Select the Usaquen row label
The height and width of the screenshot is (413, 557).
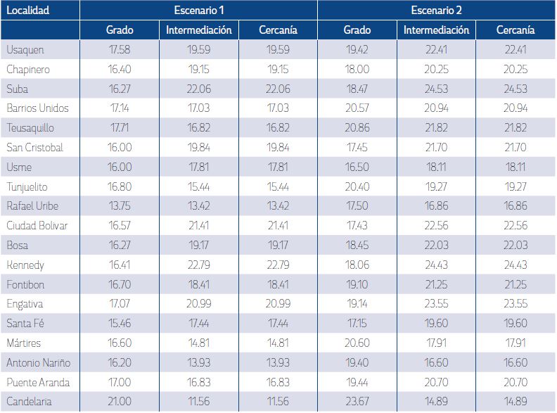pyautogui.click(x=25, y=50)
